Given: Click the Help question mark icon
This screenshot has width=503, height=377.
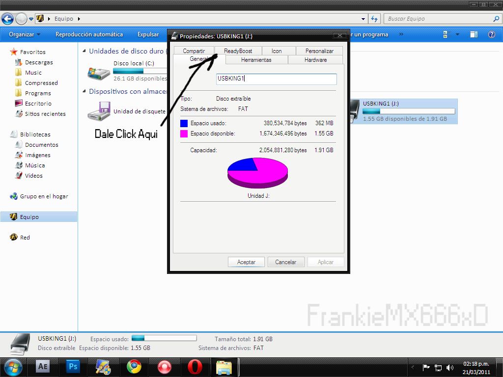Looking at the screenshot, I should pos(491,34).
